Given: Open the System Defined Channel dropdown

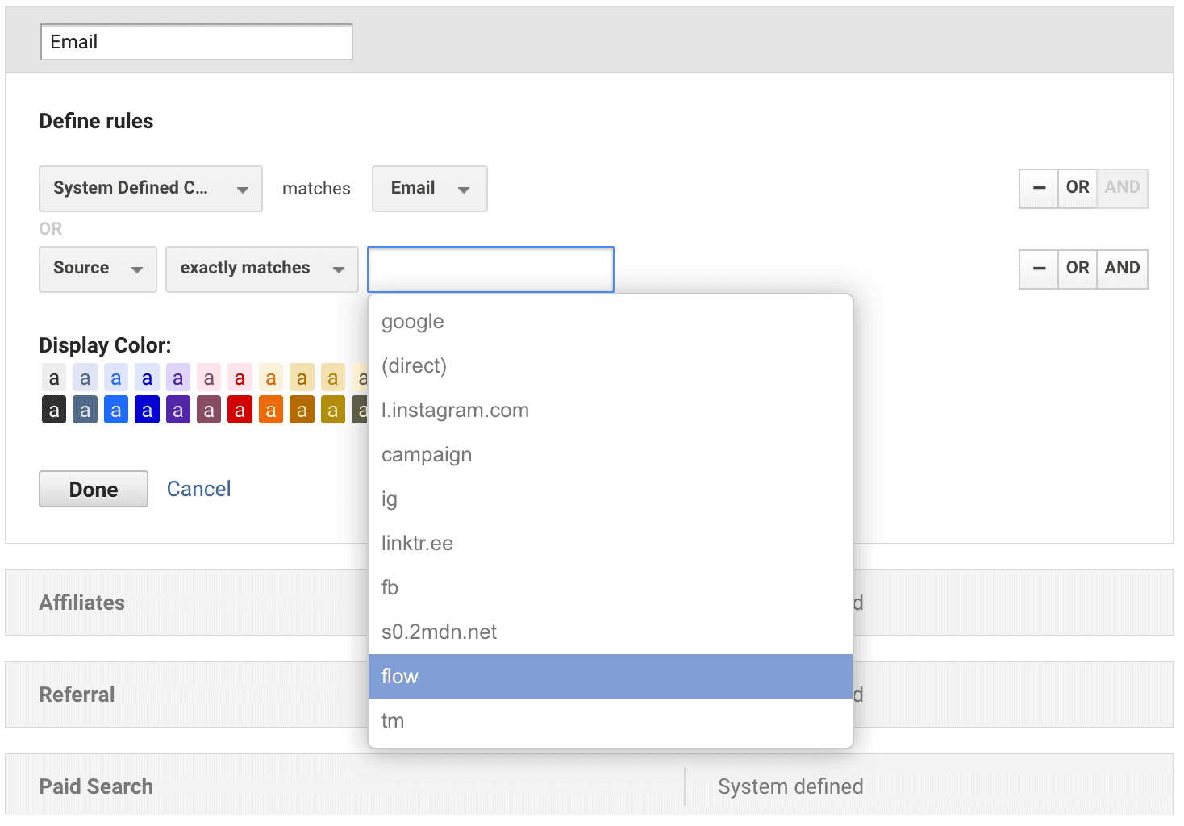Looking at the screenshot, I should (x=151, y=189).
